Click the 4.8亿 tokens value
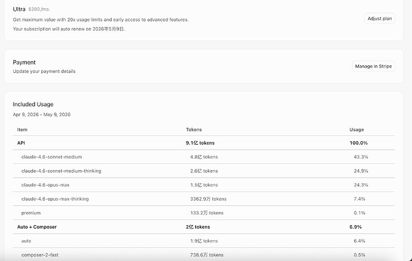Screen dimensions: 412x261 (204, 157)
